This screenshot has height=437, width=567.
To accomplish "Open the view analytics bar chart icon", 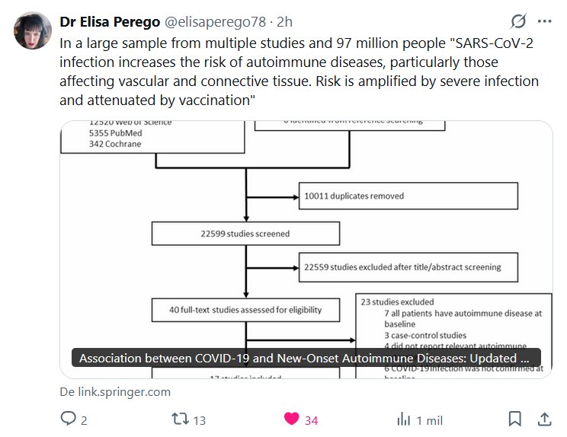I will click(403, 419).
